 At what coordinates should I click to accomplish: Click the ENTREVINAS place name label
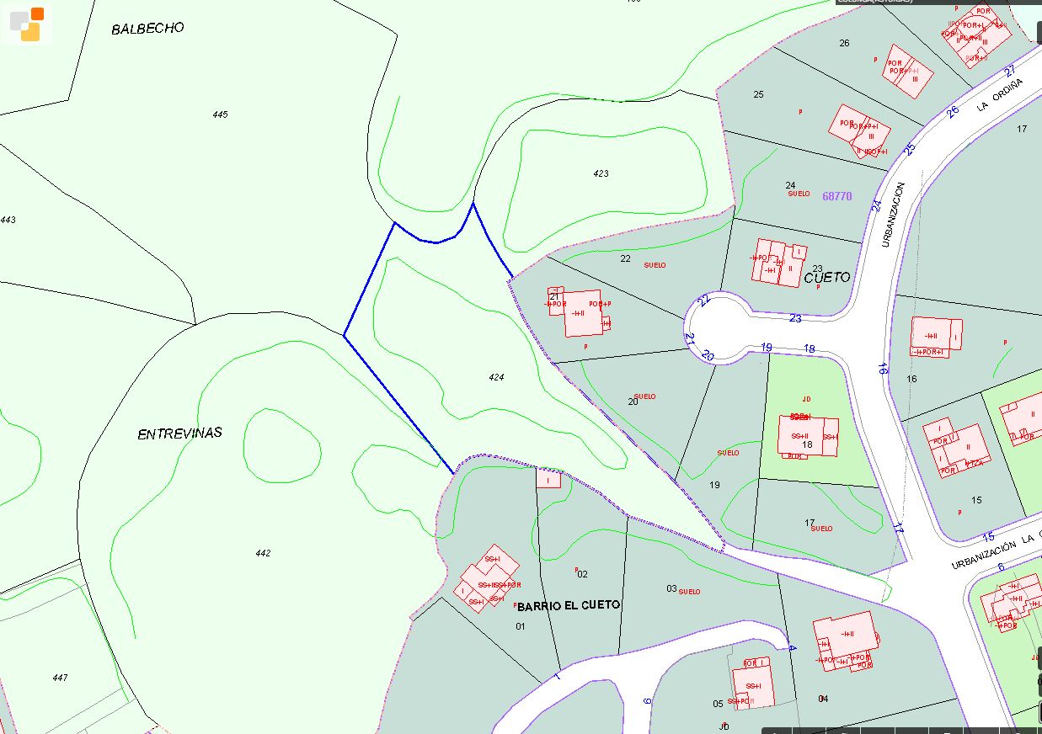click(x=179, y=433)
